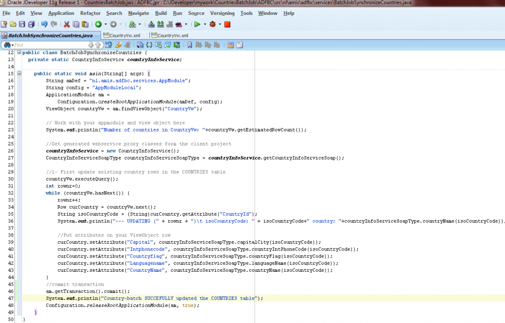Start debugging with the ladybug icon
505x323 pixels.
tap(213, 24)
